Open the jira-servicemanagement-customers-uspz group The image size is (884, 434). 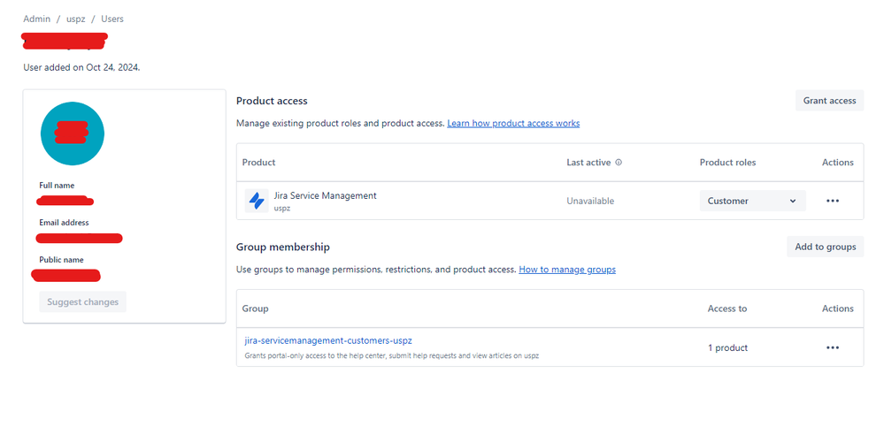point(328,340)
